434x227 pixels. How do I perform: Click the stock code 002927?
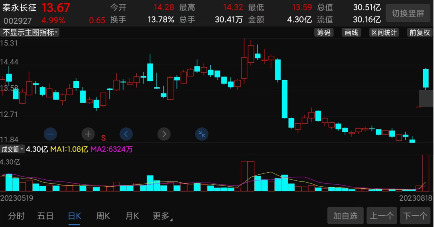tap(17, 21)
